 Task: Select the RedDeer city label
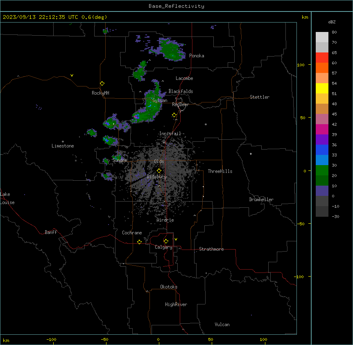coord(180,104)
